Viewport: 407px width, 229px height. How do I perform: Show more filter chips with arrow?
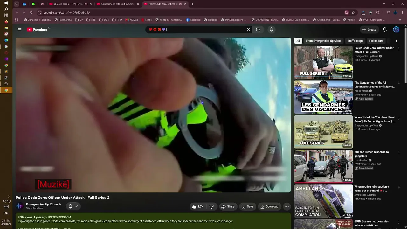pos(396,41)
